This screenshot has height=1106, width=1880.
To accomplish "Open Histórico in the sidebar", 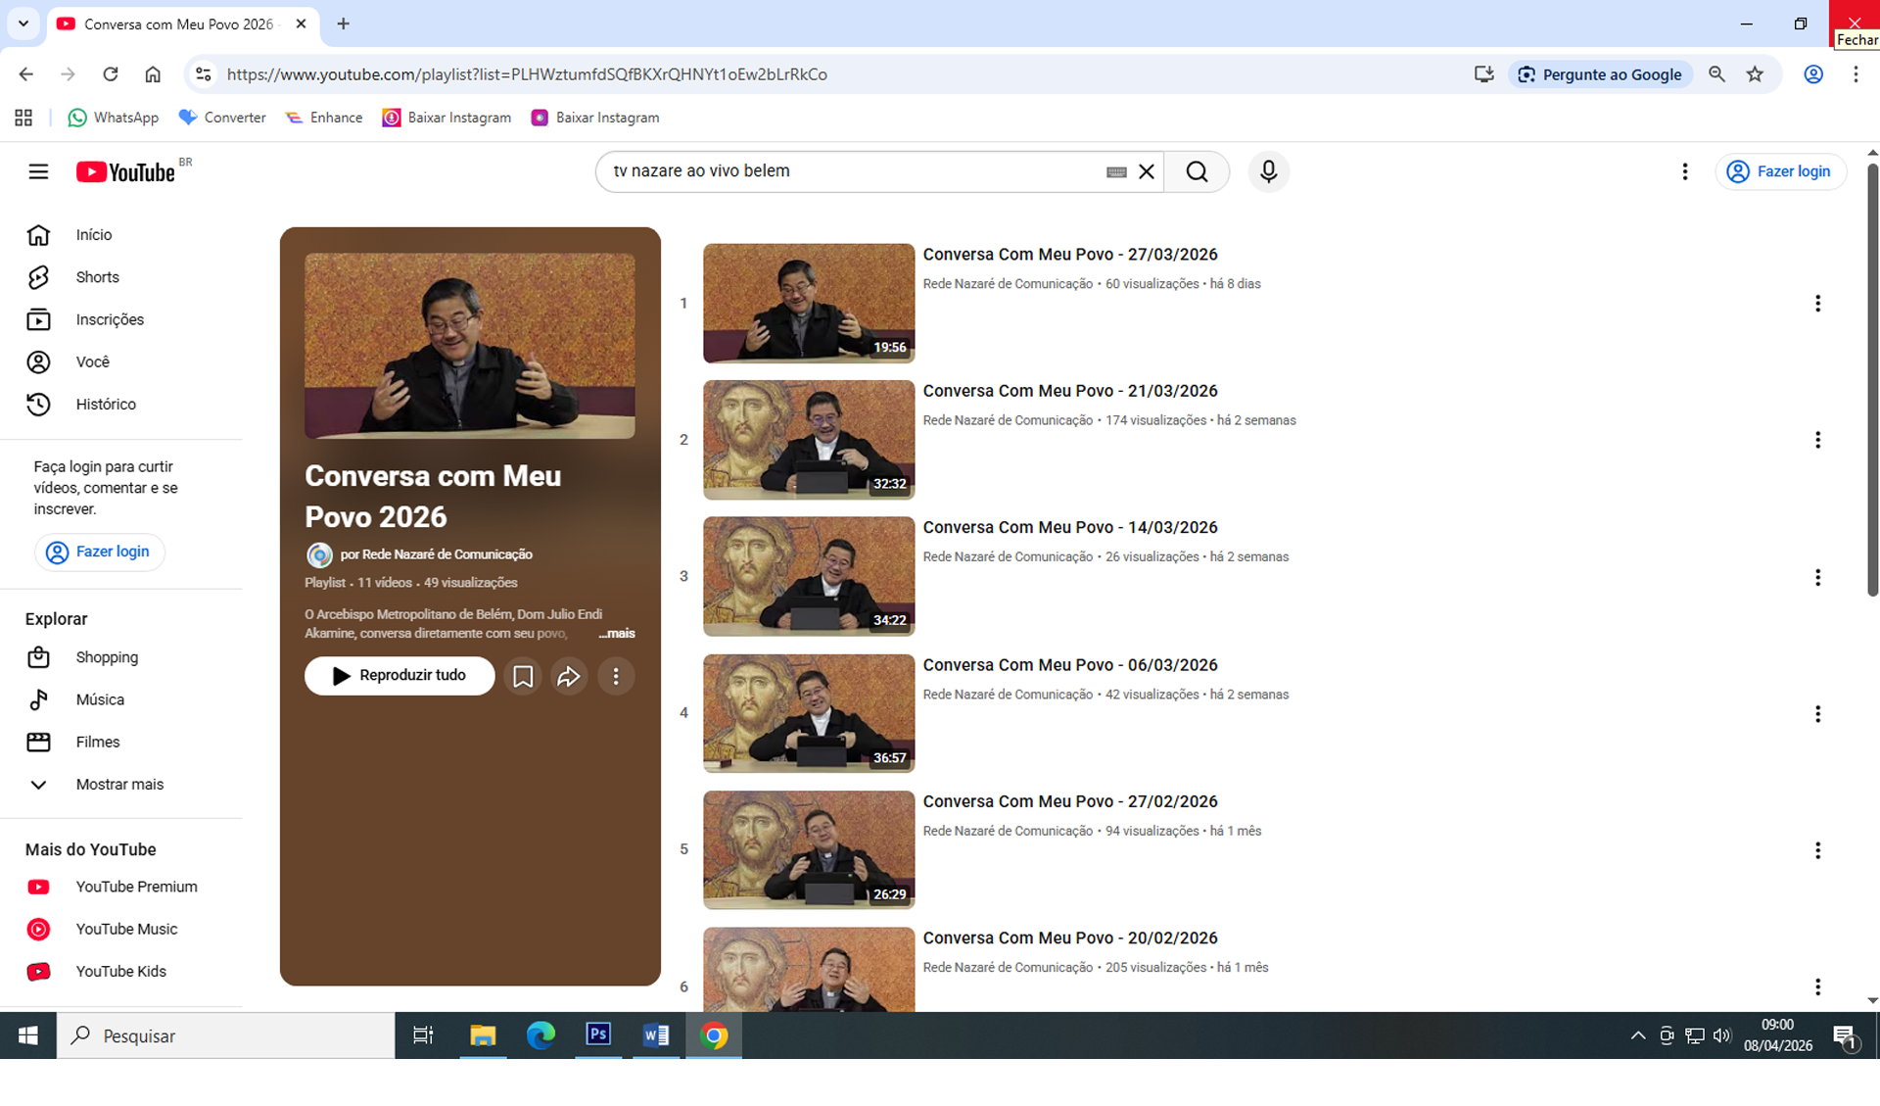I will (106, 404).
